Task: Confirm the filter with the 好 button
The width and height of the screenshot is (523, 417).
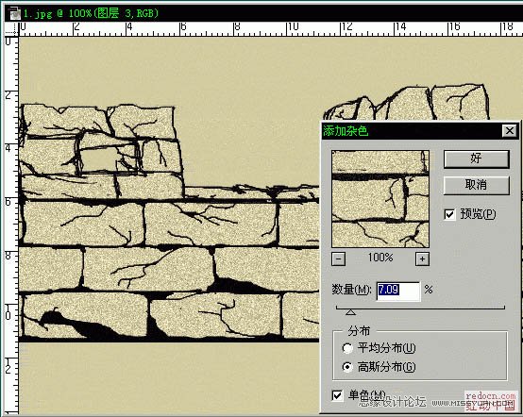Action: (x=477, y=158)
